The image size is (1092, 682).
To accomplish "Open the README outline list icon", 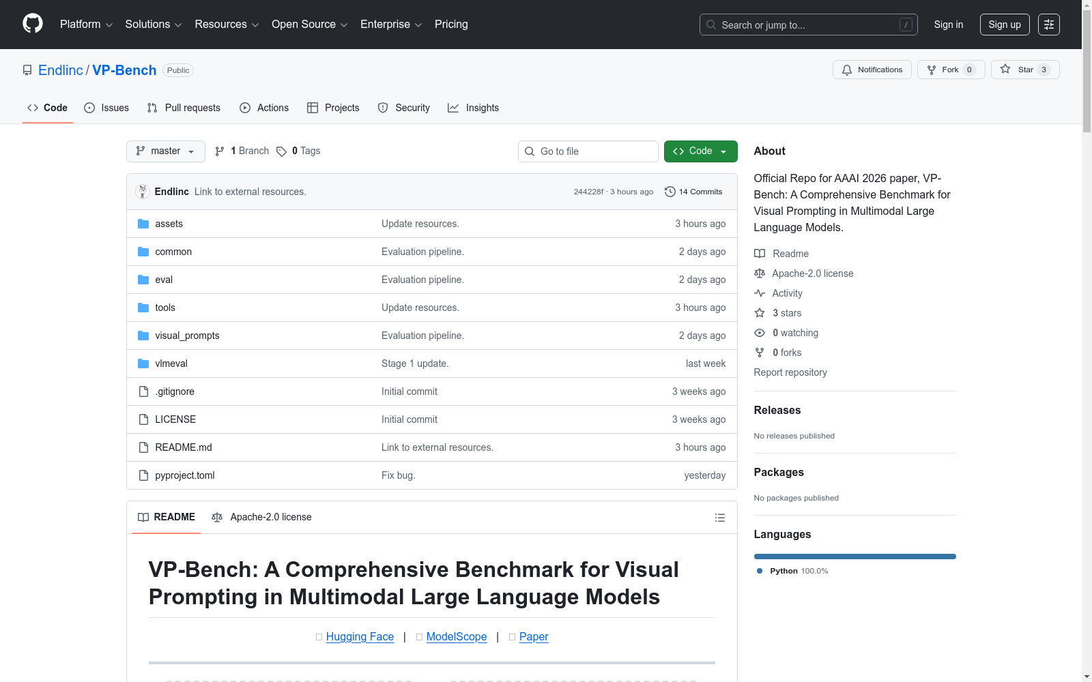I will tap(719, 518).
